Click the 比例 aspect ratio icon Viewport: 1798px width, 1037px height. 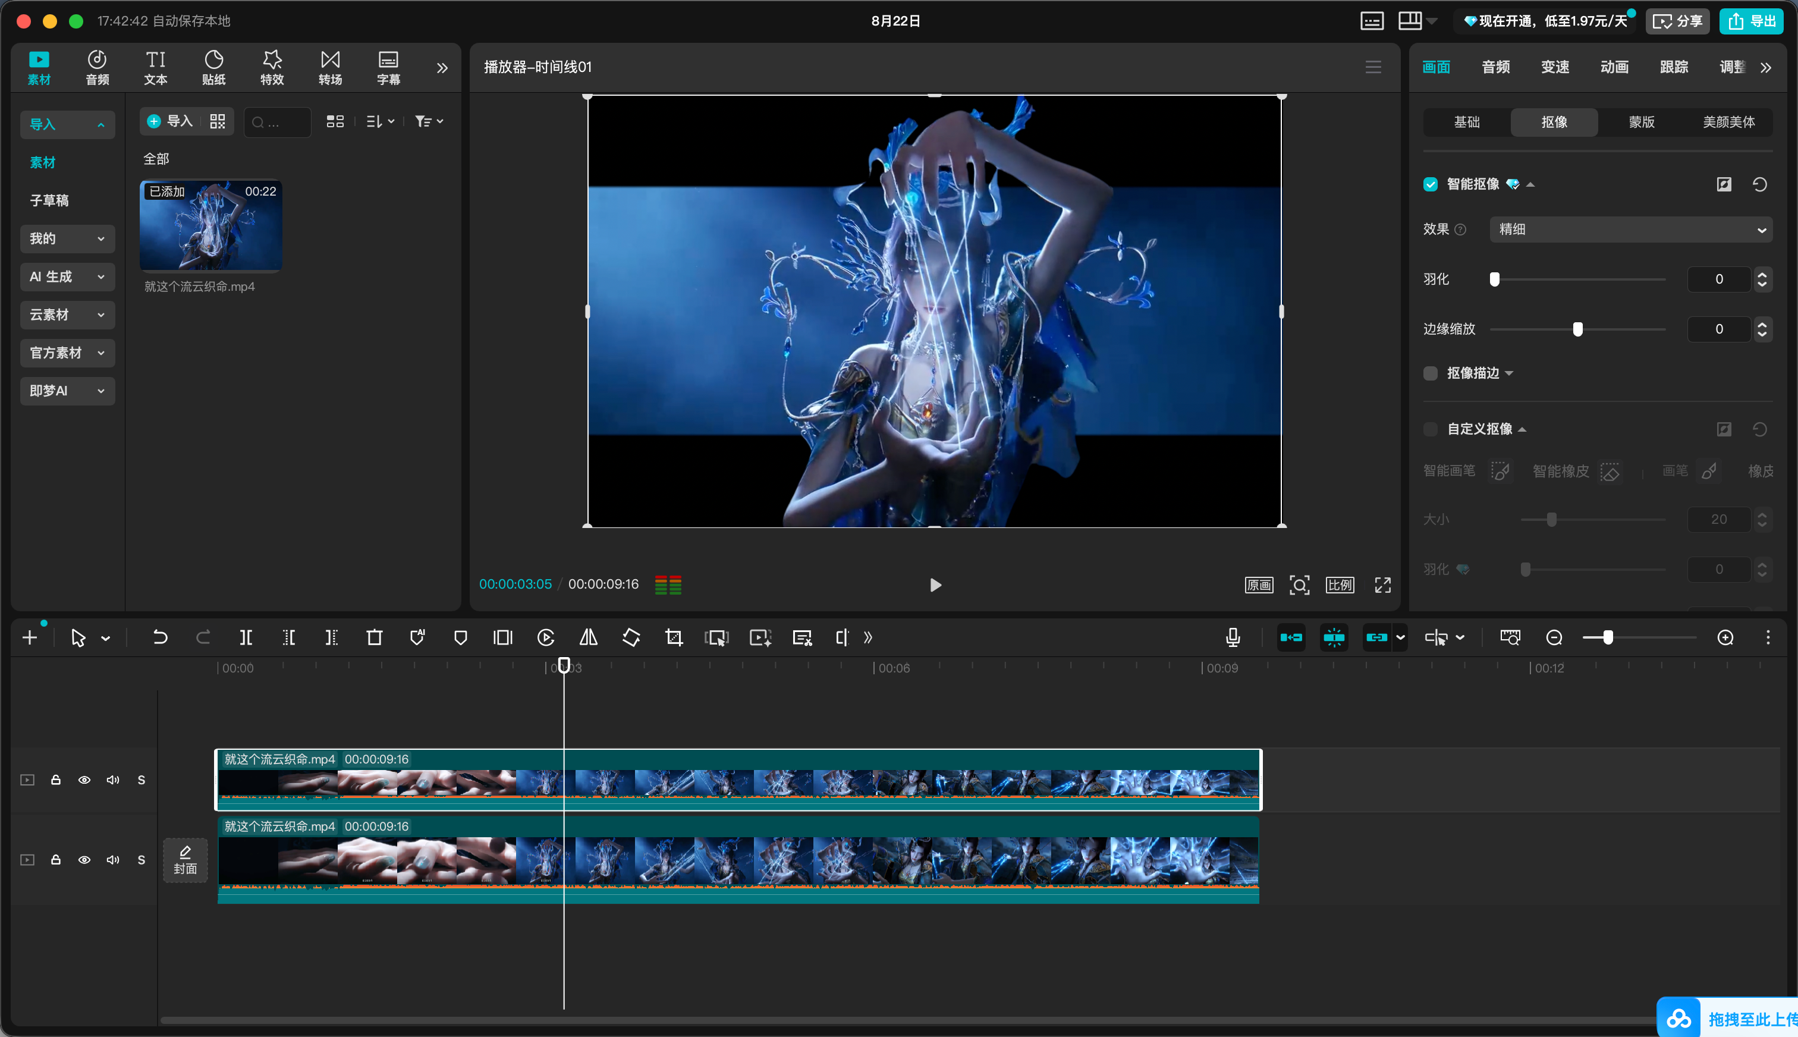tap(1340, 585)
